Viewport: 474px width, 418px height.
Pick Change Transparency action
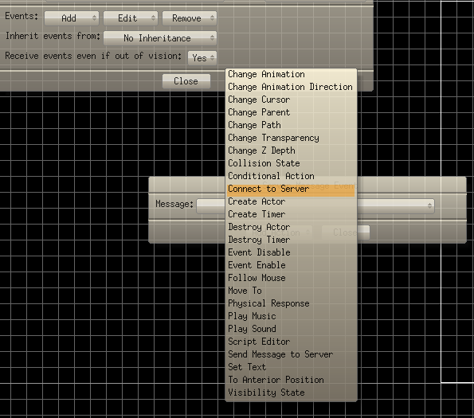(x=291, y=138)
